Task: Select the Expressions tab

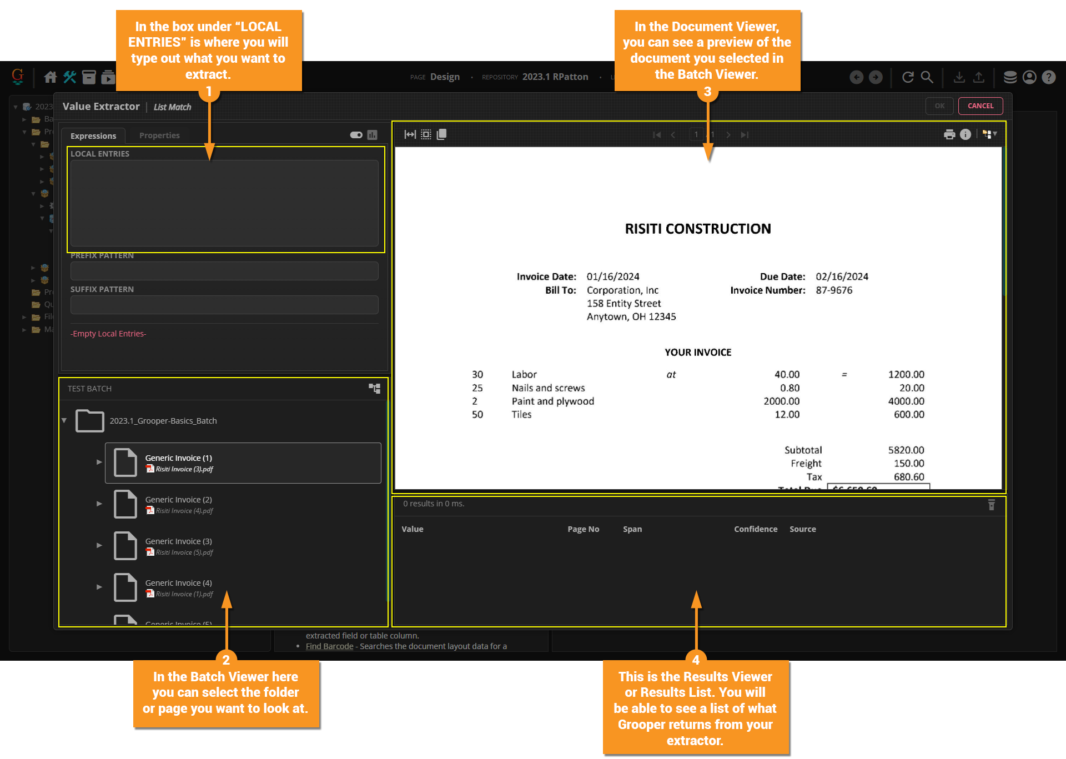Action: click(x=93, y=136)
